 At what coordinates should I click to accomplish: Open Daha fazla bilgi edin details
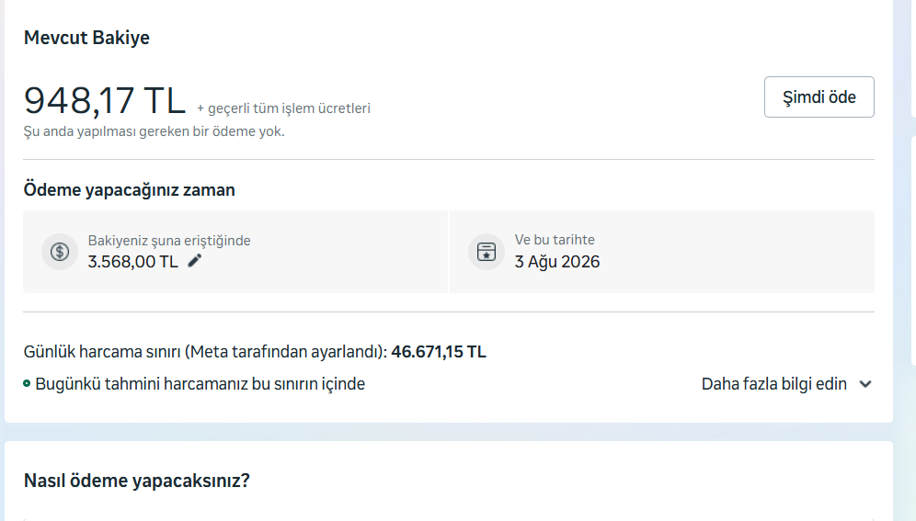click(773, 384)
